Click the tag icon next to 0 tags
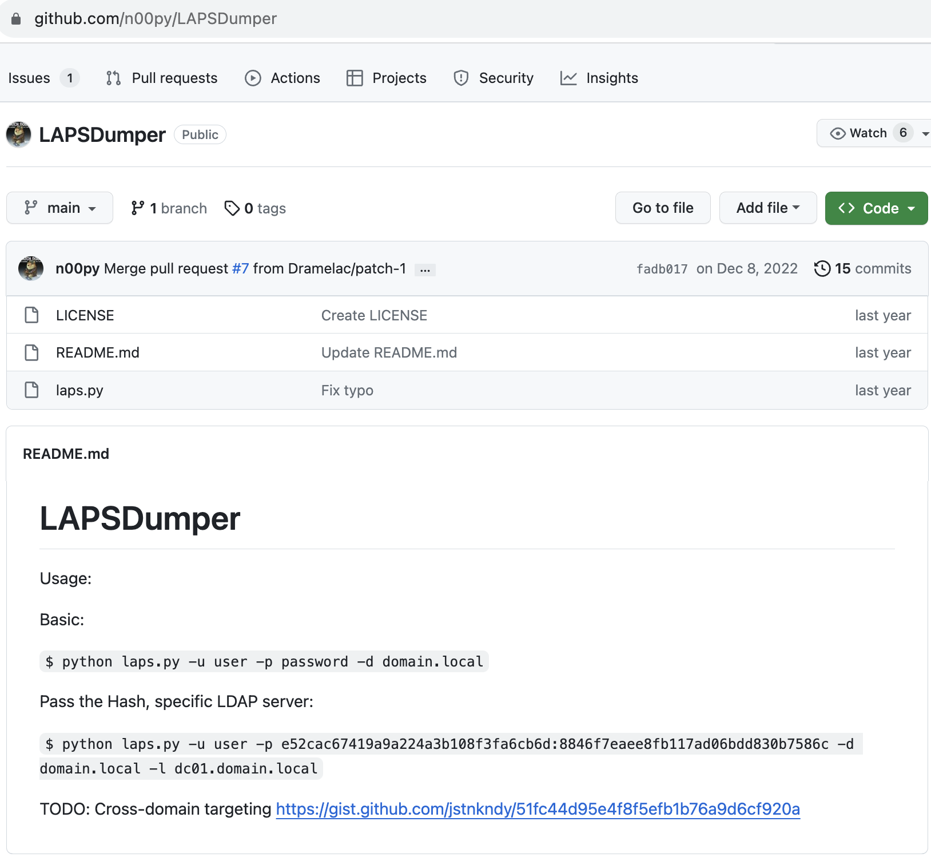This screenshot has height=857, width=931. point(232,208)
